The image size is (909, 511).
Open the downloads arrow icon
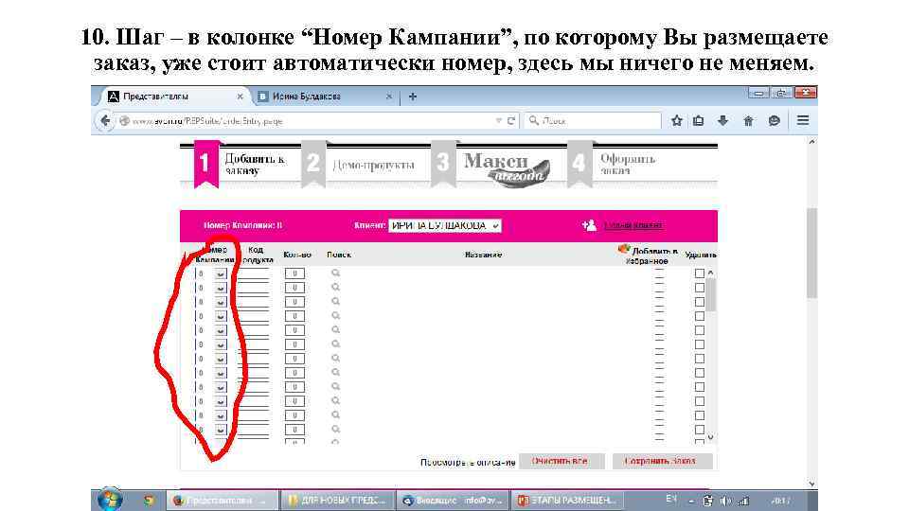[x=722, y=120]
